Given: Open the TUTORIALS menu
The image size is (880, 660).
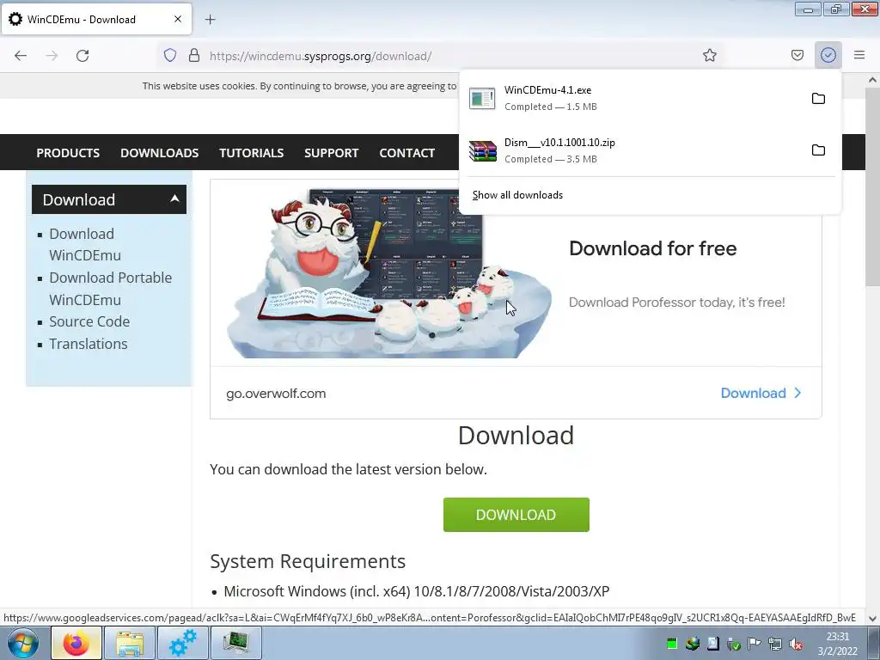Looking at the screenshot, I should pos(252,153).
